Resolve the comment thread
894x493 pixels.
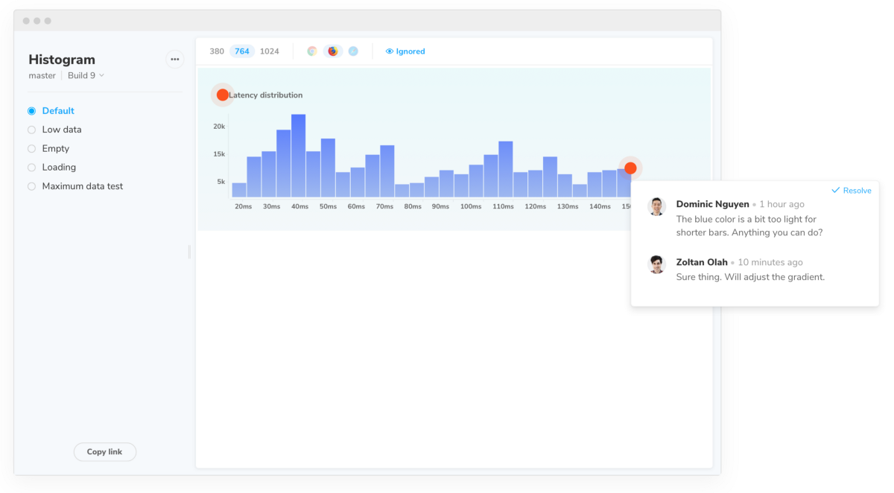click(851, 191)
